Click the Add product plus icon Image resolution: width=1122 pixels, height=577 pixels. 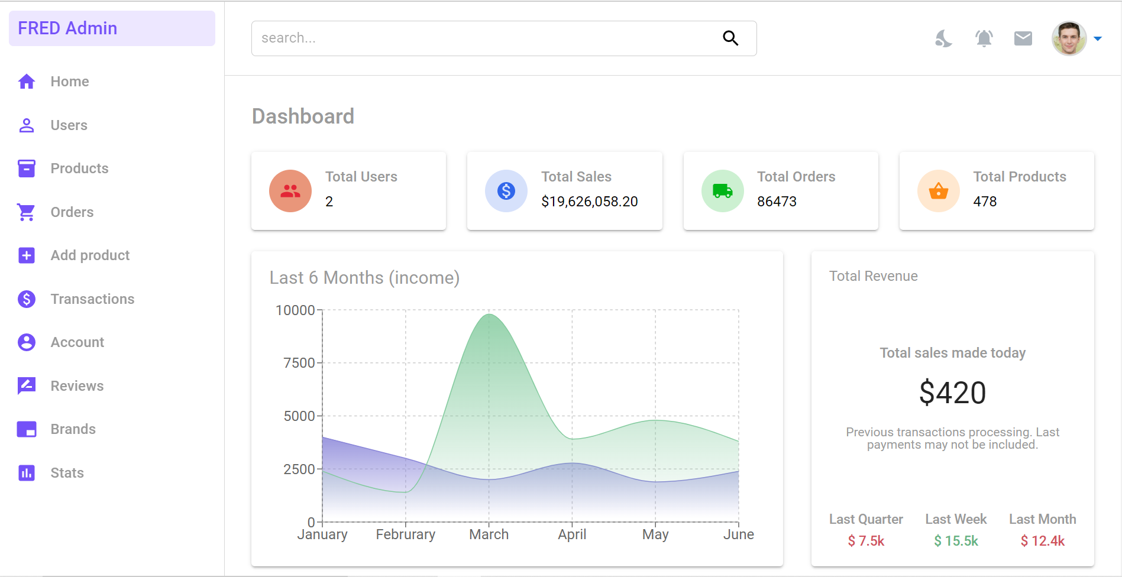tap(27, 255)
